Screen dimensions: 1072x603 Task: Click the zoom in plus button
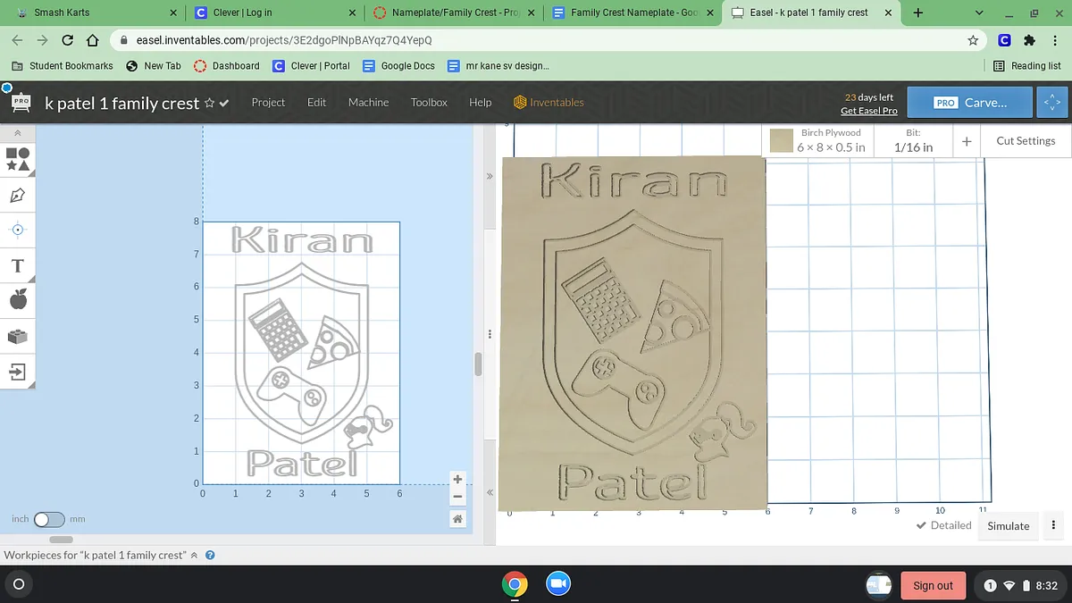457,480
